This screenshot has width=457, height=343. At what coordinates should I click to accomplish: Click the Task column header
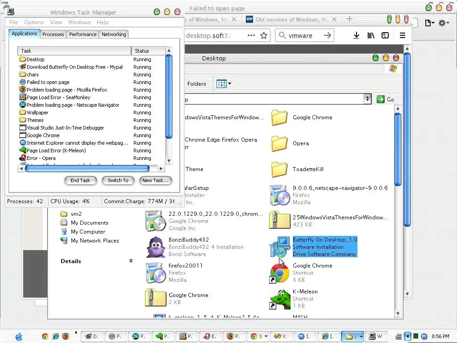pyautogui.click(x=75, y=51)
